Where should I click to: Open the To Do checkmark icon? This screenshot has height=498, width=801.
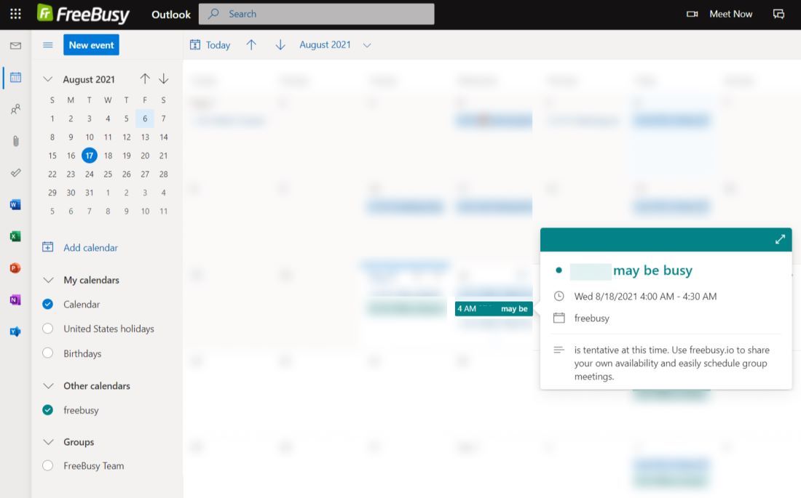[x=15, y=172]
